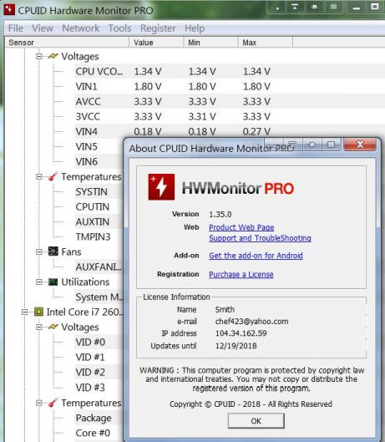Collapse the Intel Core i7 node
This screenshot has width=385, height=442.
click(24, 312)
